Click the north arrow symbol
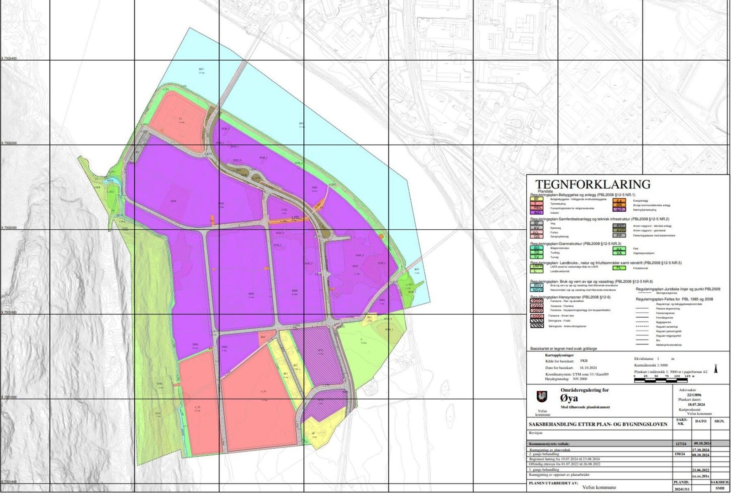The width and height of the screenshot is (731, 494). (x=716, y=369)
